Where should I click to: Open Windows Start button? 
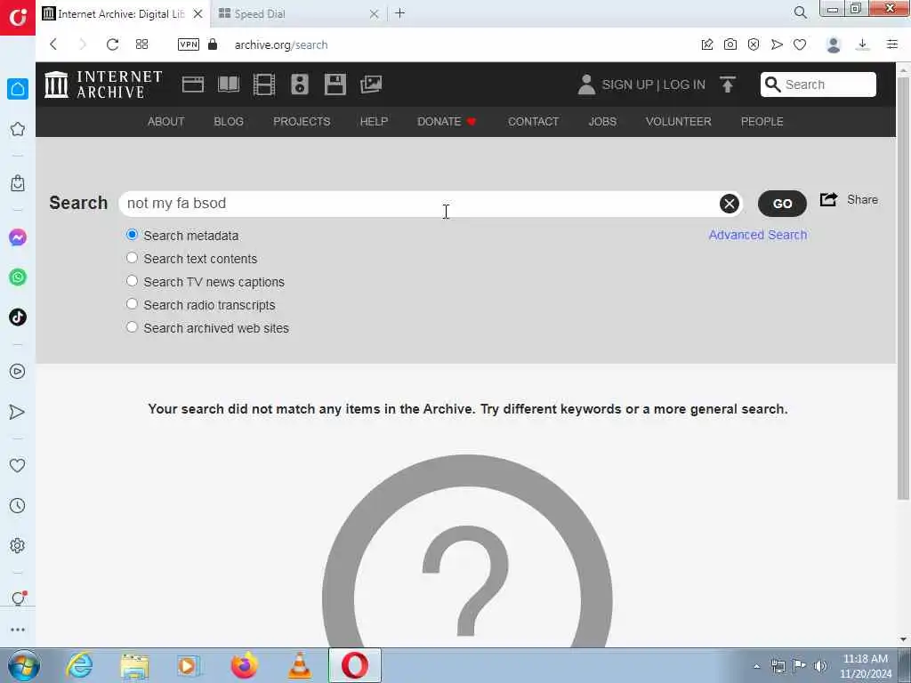[23, 665]
